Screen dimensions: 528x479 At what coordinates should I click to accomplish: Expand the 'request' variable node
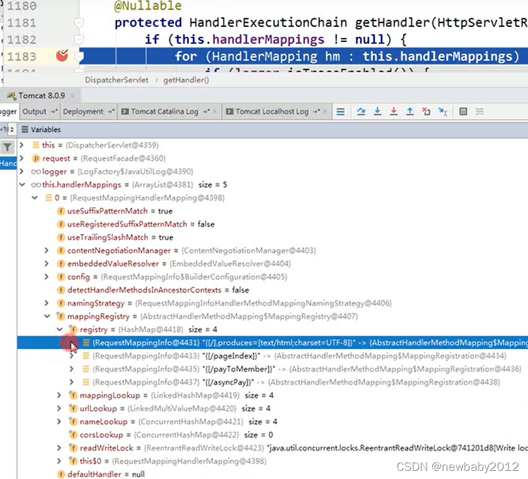(22, 158)
